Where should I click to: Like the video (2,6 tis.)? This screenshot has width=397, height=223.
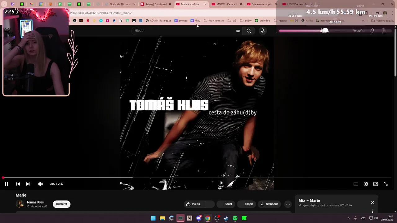pyautogui.click(x=194, y=204)
